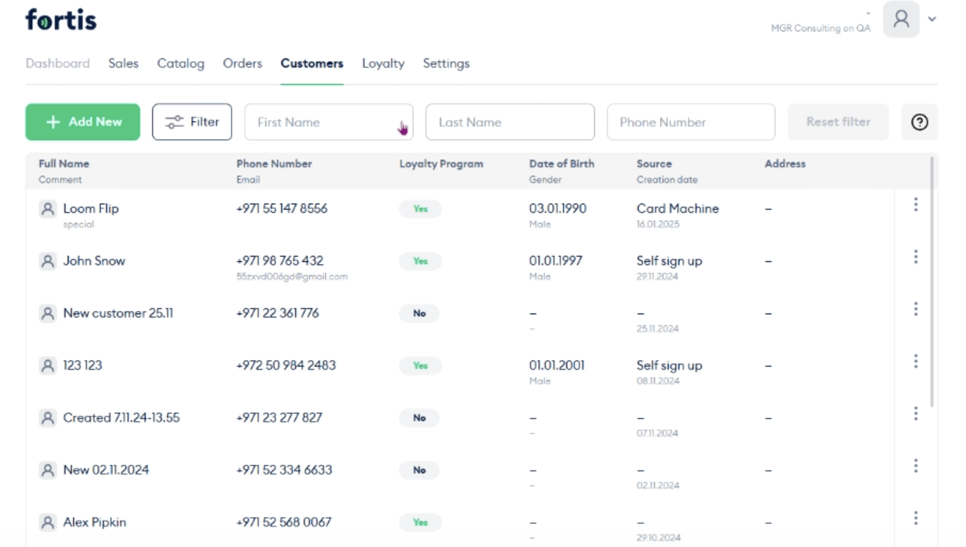Screen dimensions: 966x547
Task: Open three-dot menu for New customer 25.11
Action: point(915,309)
